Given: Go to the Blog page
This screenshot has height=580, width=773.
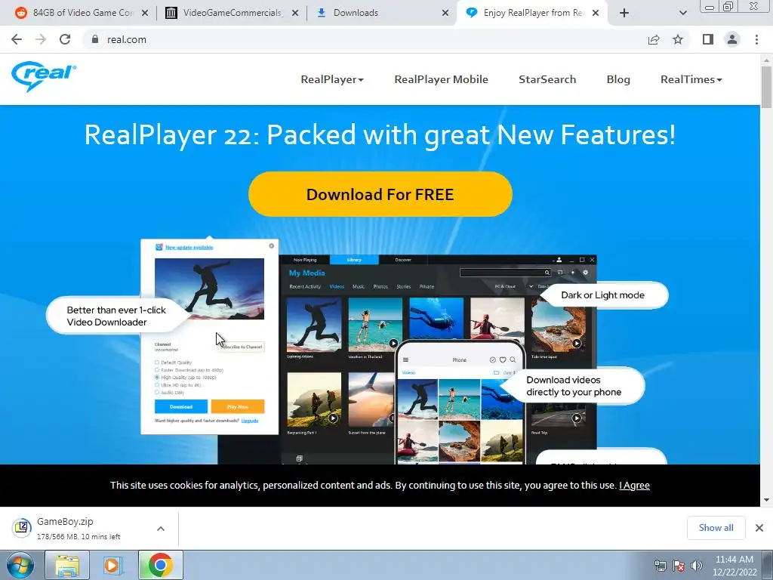Looking at the screenshot, I should tap(618, 79).
